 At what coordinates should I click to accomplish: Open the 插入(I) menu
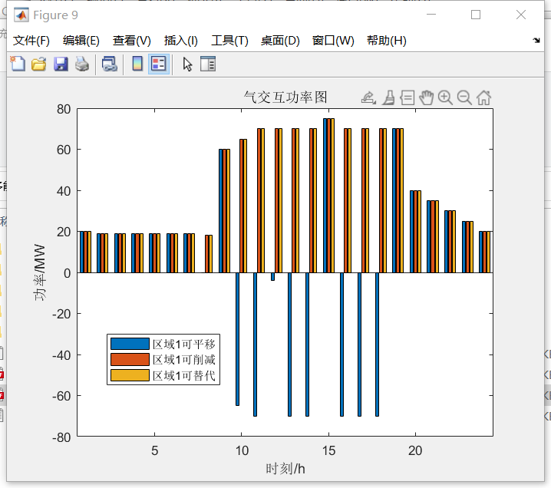181,41
